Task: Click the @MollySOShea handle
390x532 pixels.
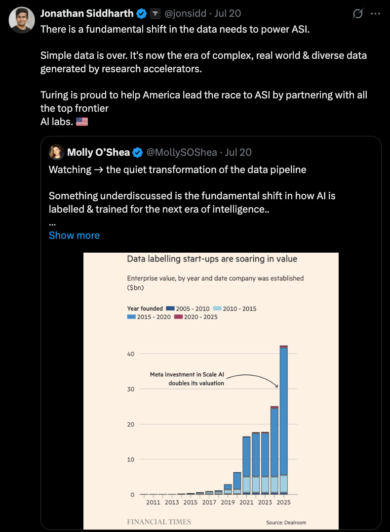Action: point(182,152)
